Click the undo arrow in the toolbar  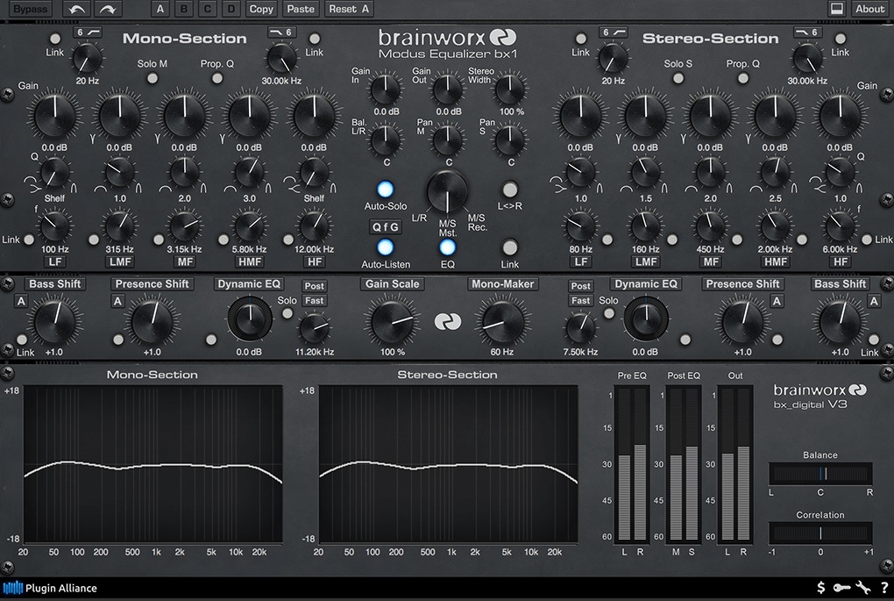(75, 9)
